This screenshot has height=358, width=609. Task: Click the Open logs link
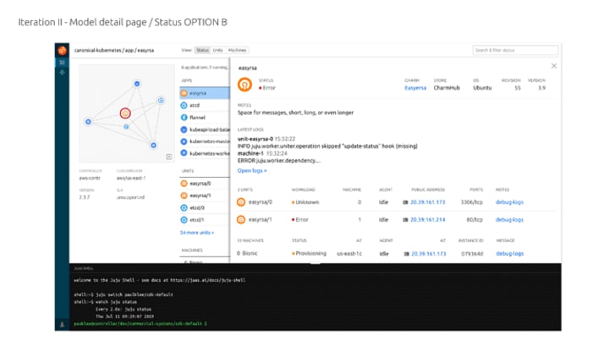tap(252, 171)
